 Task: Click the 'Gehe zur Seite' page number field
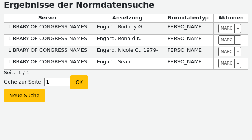click(57, 82)
